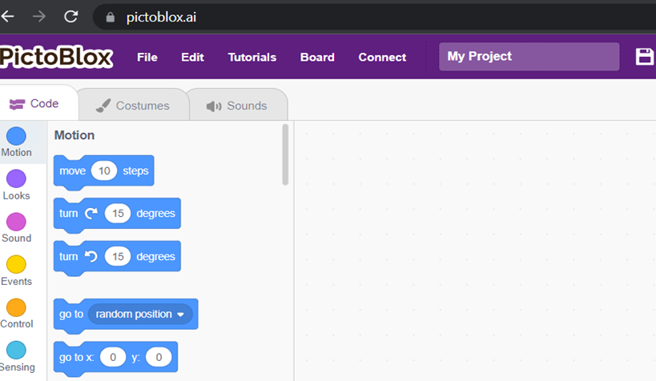Switch to the Sounds tab
This screenshot has height=381, width=656.
coord(237,106)
